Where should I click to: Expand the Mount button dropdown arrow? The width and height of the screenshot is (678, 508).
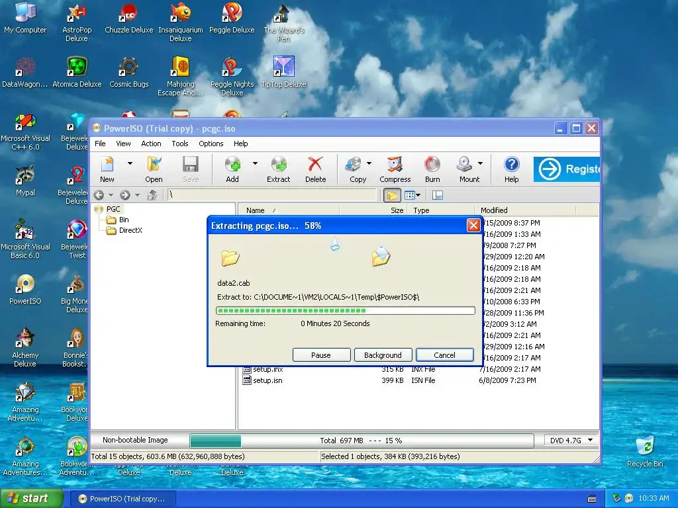click(481, 163)
